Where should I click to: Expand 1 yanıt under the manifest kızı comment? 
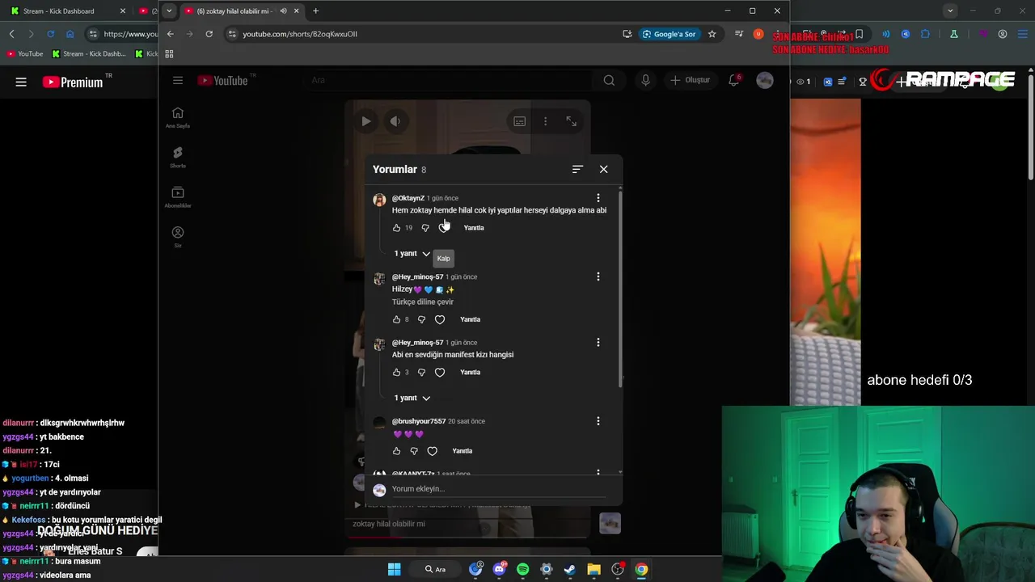[412, 398]
